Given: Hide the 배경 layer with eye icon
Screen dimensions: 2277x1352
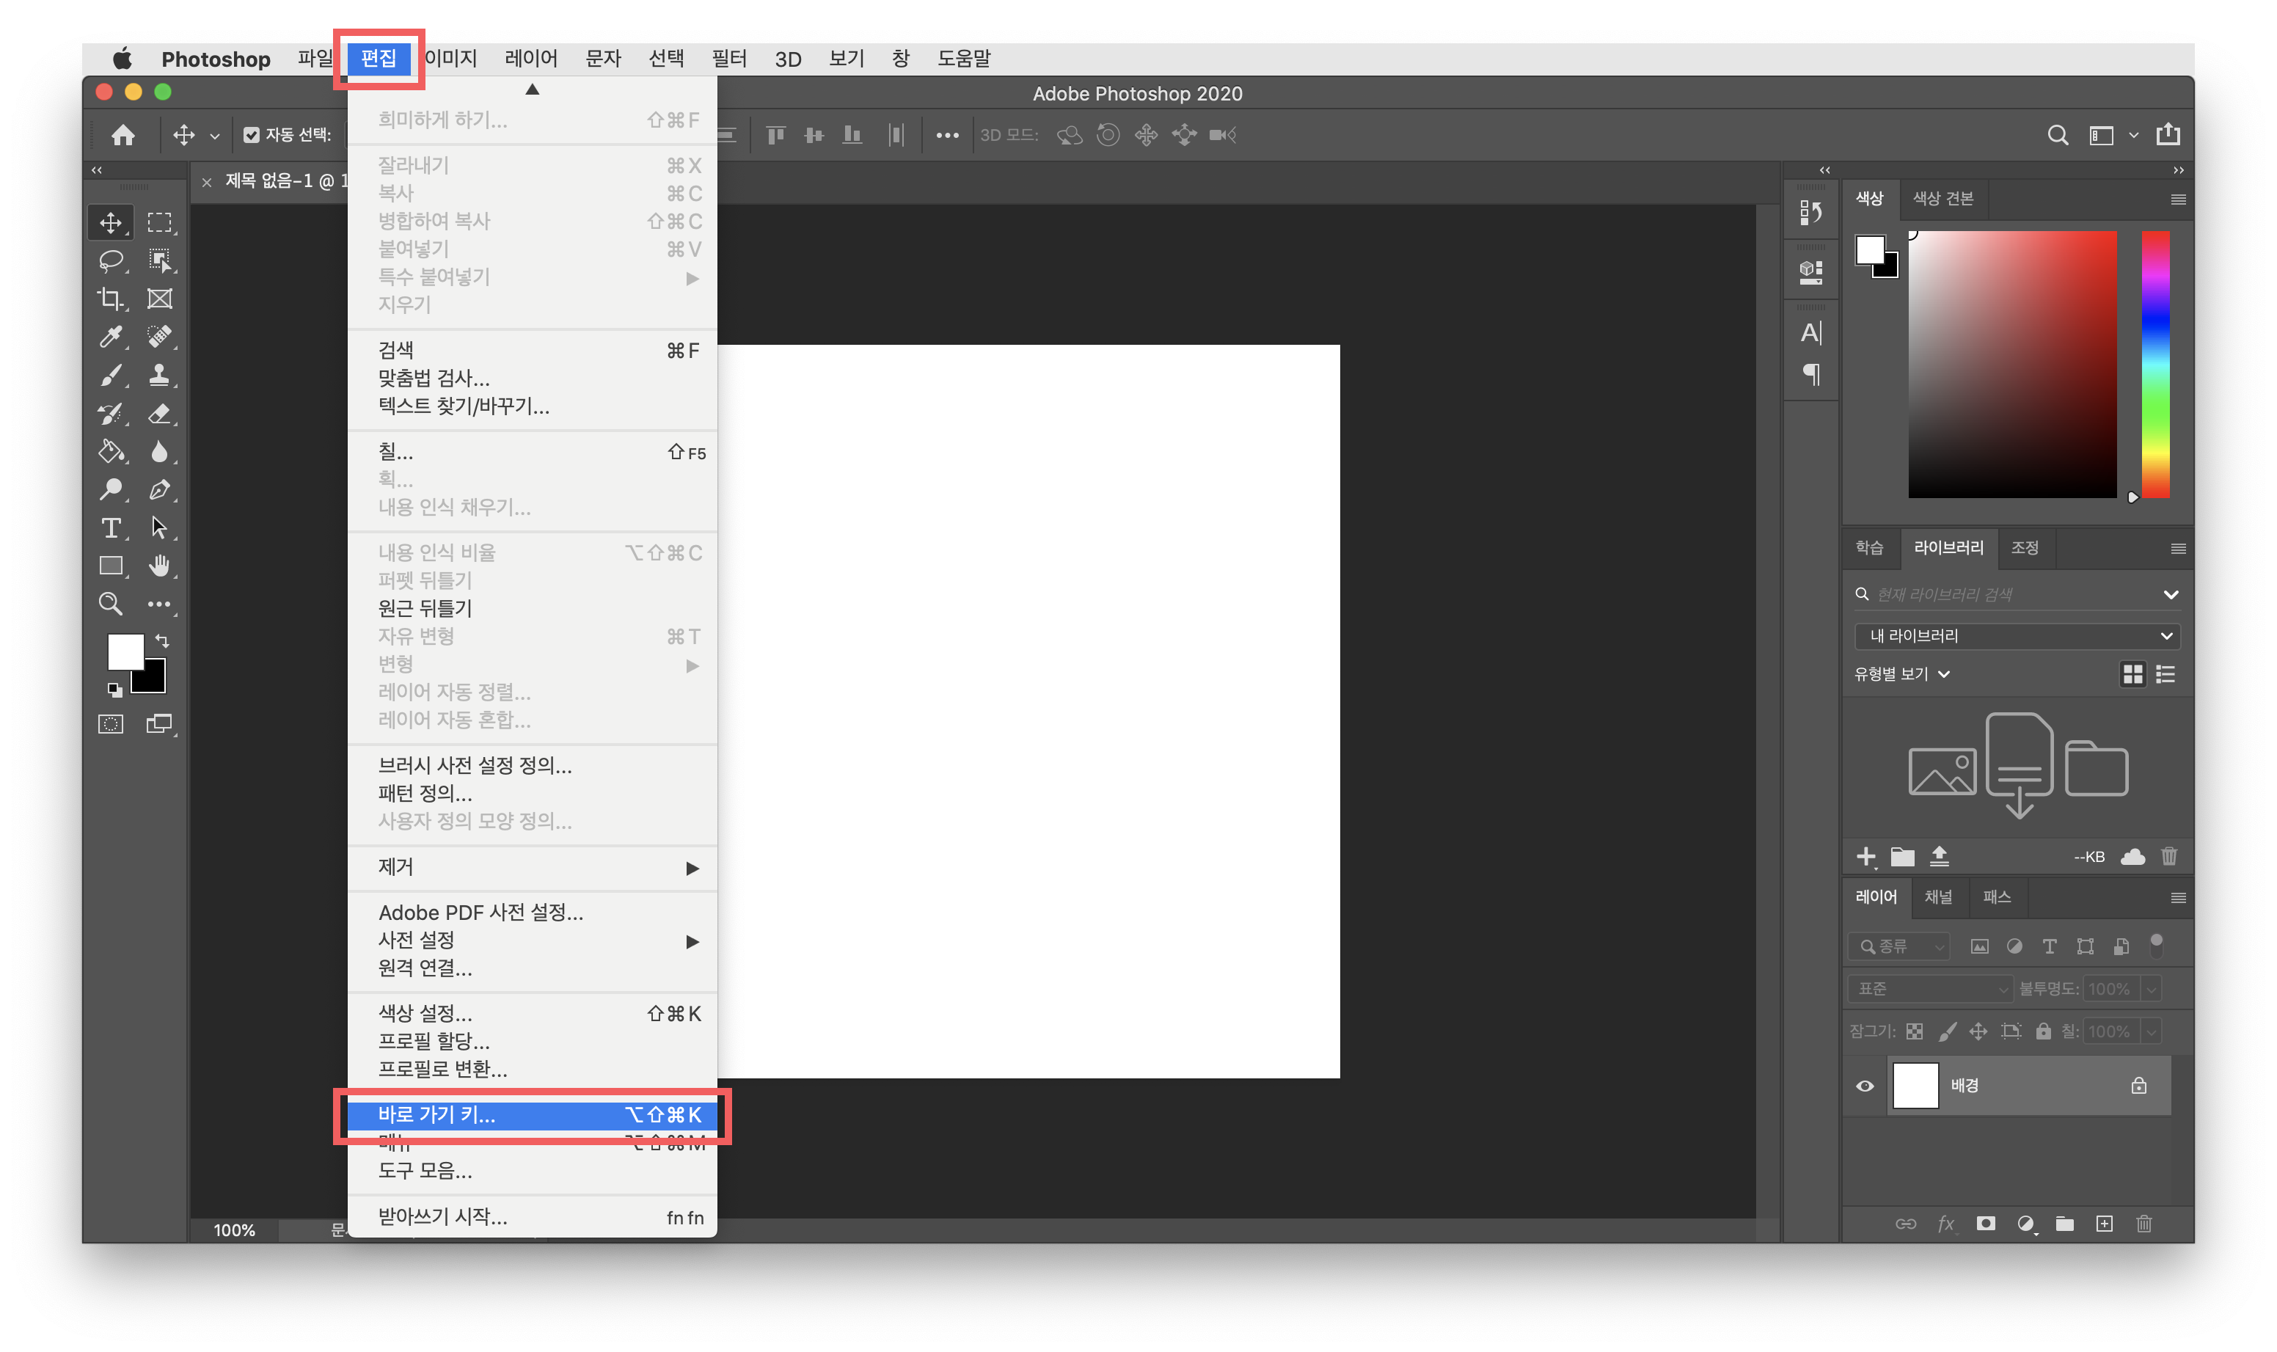Looking at the screenshot, I should click(1865, 1086).
